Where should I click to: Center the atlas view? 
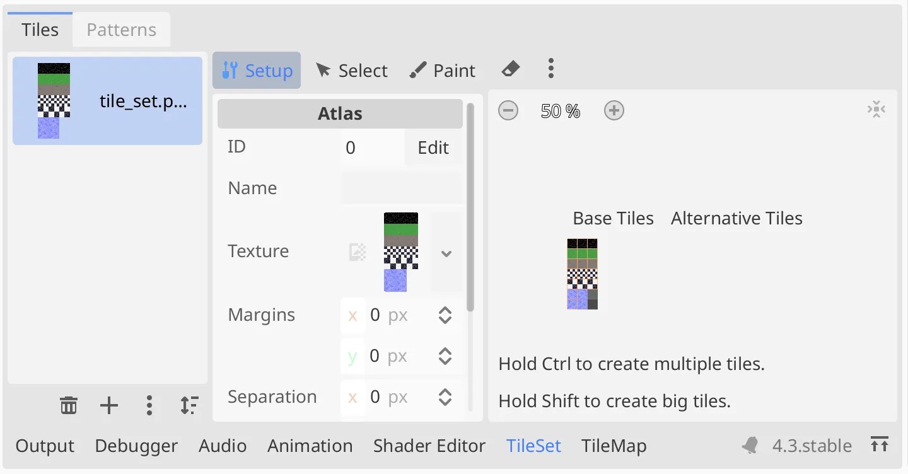click(876, 110)
